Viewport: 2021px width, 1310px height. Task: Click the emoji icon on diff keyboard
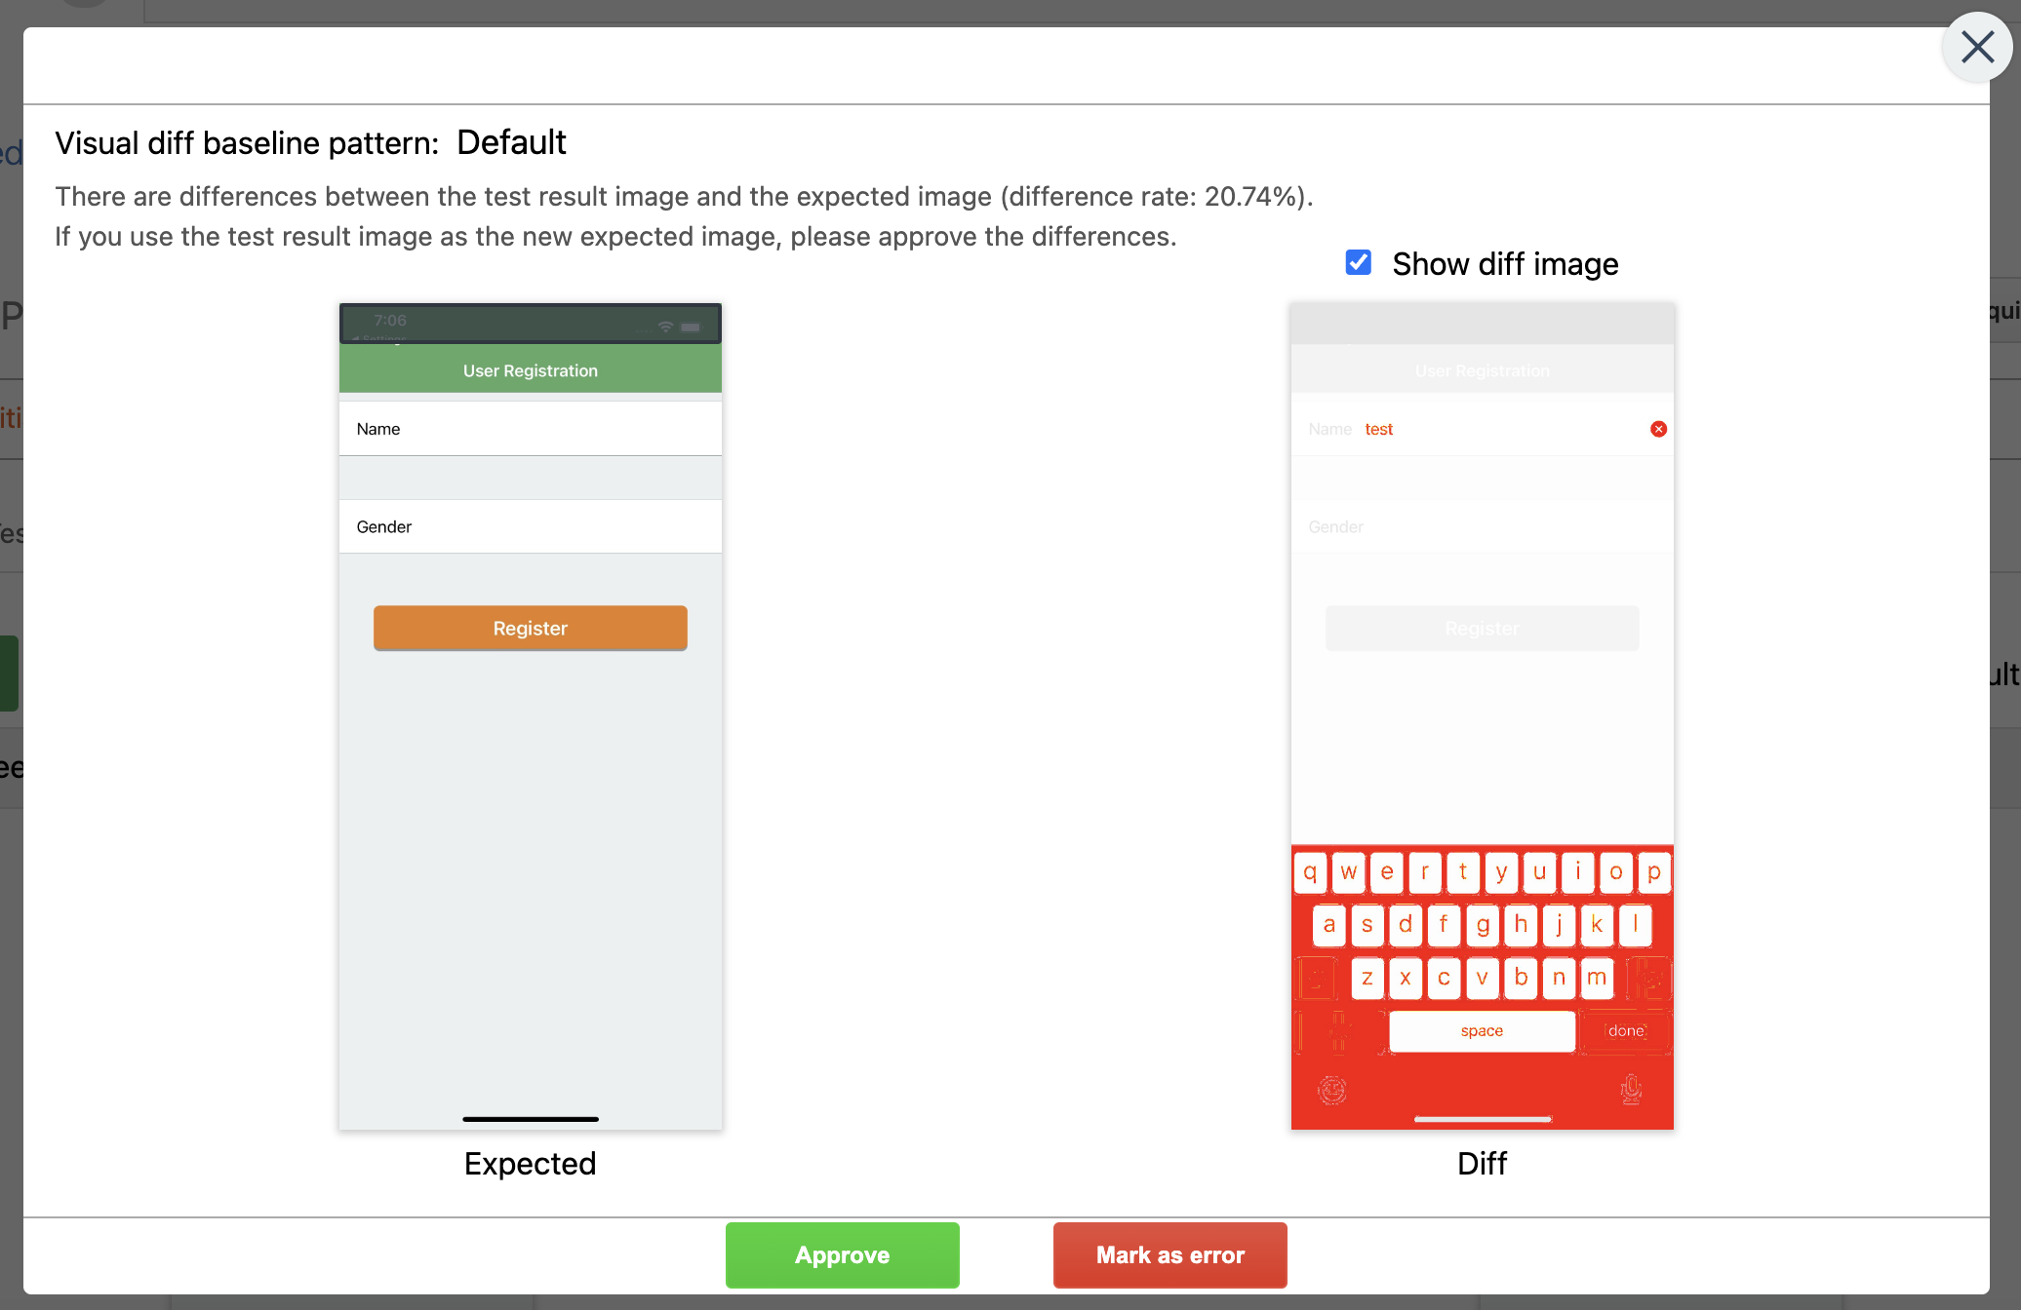click(x=1332, y=1089)
